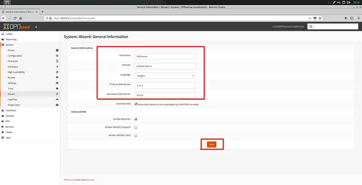Click the sync icon beside High Availability

(57, 72)
